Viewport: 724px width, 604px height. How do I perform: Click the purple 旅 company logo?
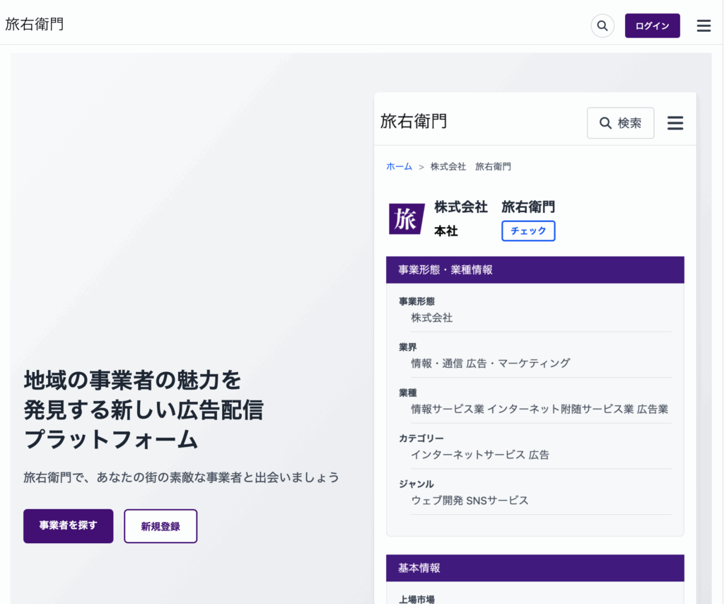[x=406, y=219]
